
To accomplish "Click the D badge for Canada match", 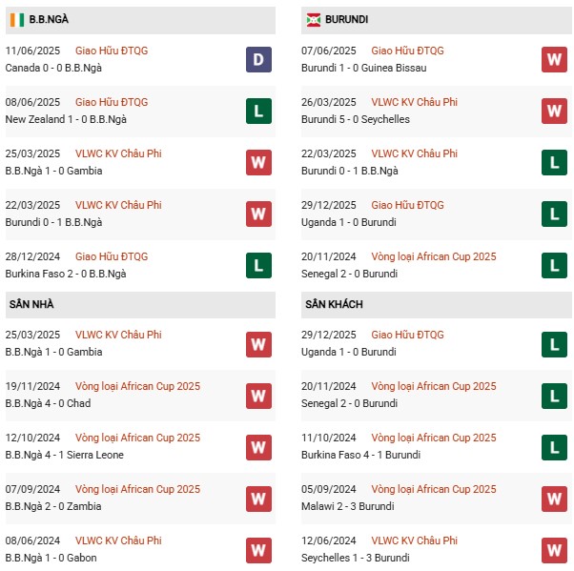I will click(x=258, y=59).
